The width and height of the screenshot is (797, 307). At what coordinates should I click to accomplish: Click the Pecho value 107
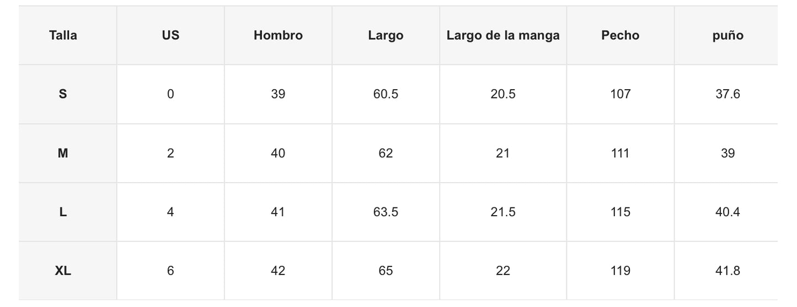[x=621, y=94]
